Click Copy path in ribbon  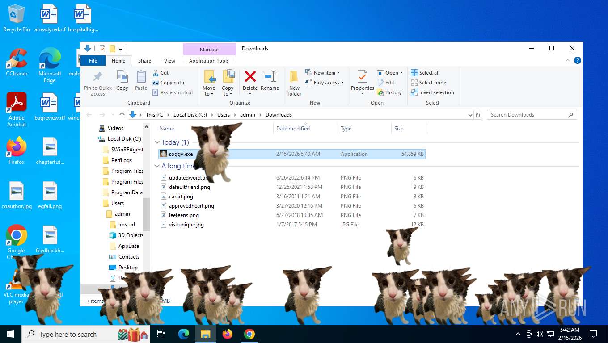[168, 83]
